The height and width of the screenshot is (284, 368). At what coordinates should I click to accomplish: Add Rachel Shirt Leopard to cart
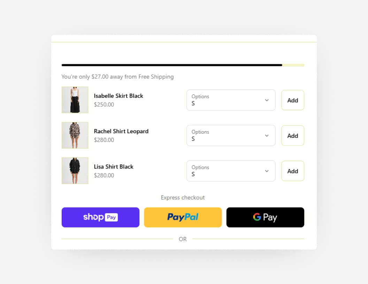[293, 135]
